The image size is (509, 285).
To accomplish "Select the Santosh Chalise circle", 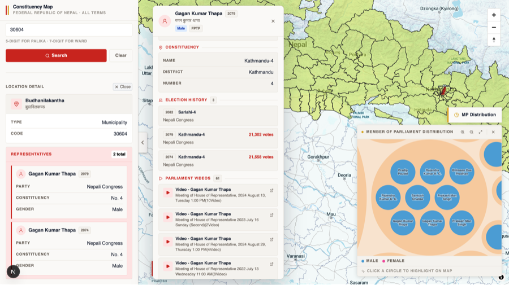I will pos(417,198).
